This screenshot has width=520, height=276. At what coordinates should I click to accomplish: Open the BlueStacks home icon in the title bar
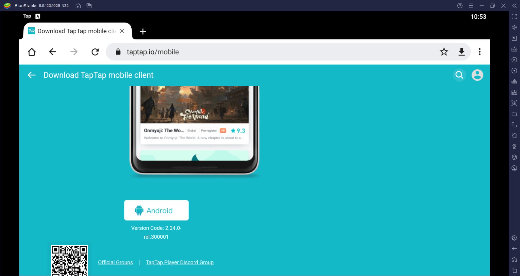coord(78,6)
